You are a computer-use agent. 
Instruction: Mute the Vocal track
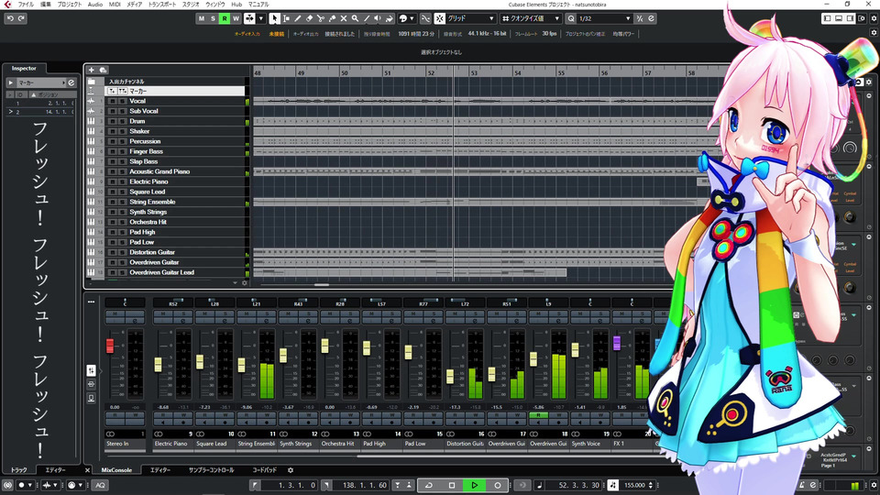tap(113, 101)
